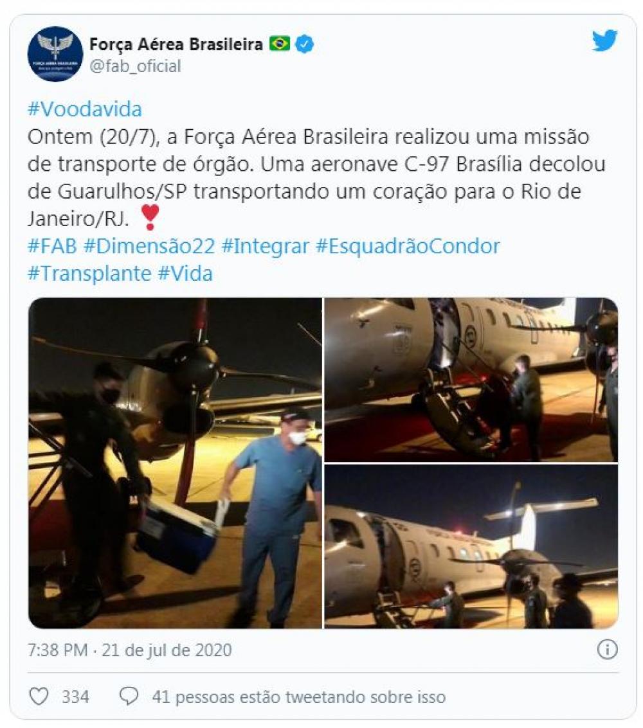Viewport: 643px width, 728px height.
Task: Open the #Transplante hashtag
Action: coord(89,274)
